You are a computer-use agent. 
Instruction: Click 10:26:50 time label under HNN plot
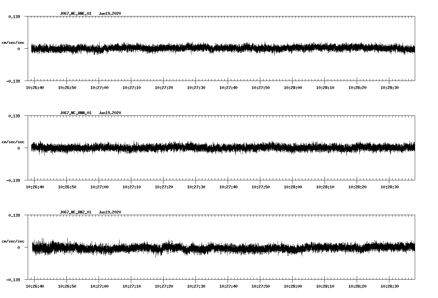pos(67,187)
